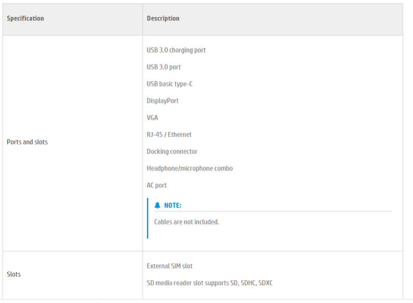Click the blue vertical note bar
This screenshot has width=413, height=303.
(x=148, y=218)
